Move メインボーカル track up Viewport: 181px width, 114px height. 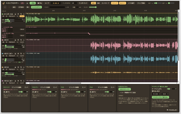(x=15, y=14)
